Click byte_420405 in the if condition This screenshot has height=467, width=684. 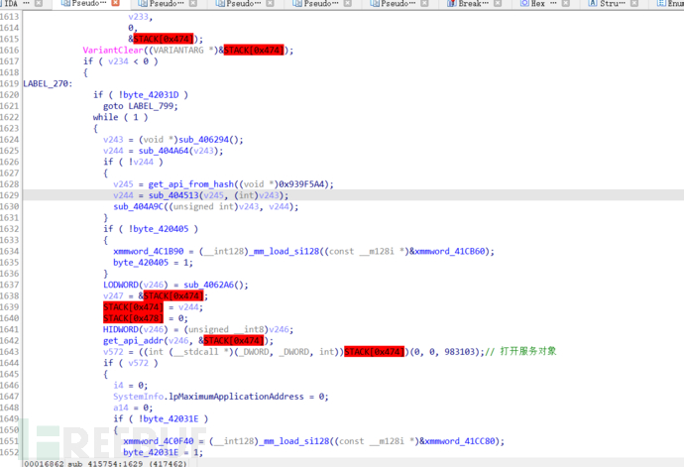161,229
